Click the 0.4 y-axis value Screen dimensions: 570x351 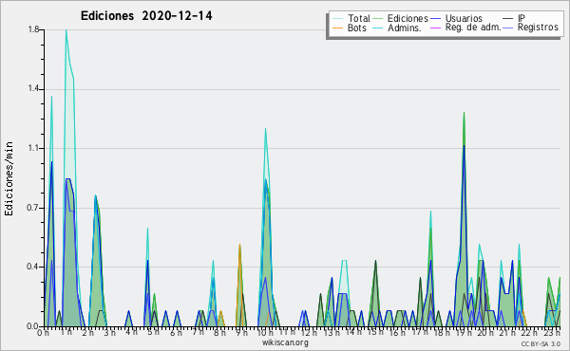[x=33, y=267]
